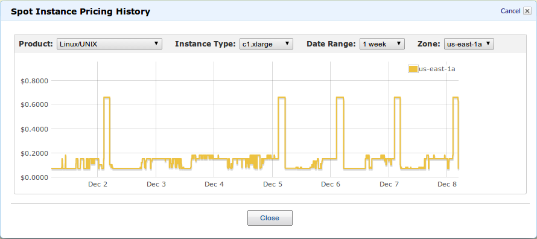Open the Product dropdown showing Linux/UNIX
The height and width of the screenshot is (239, 537).
point(109,44)
